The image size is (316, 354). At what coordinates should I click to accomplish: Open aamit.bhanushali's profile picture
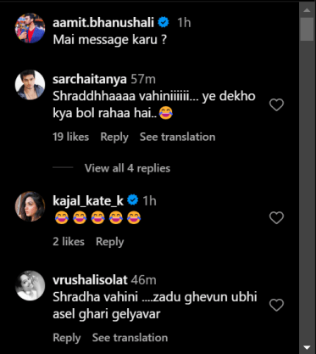[x=30, y=28]
